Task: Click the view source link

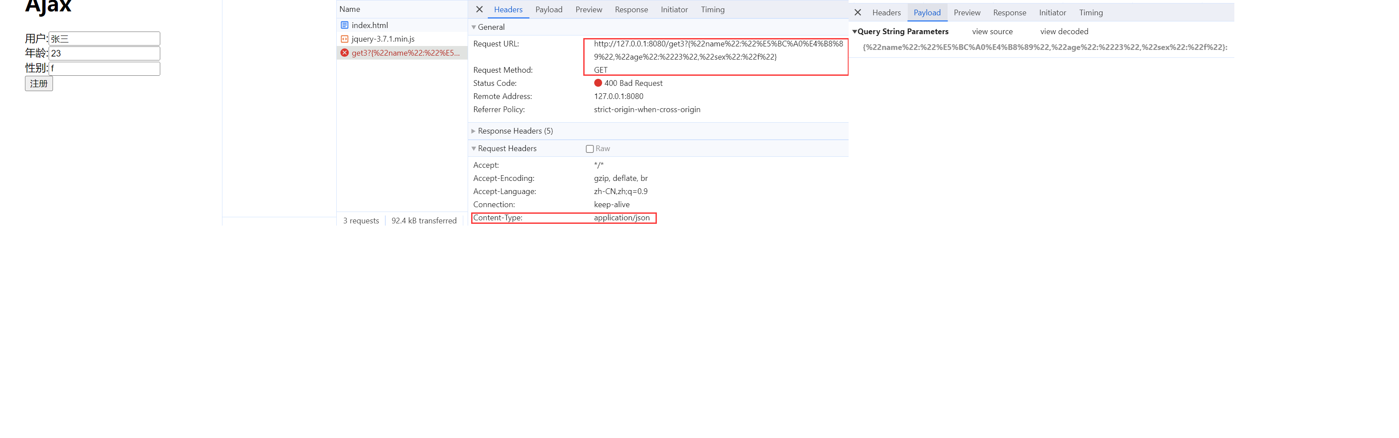Action: coord(992,32)
